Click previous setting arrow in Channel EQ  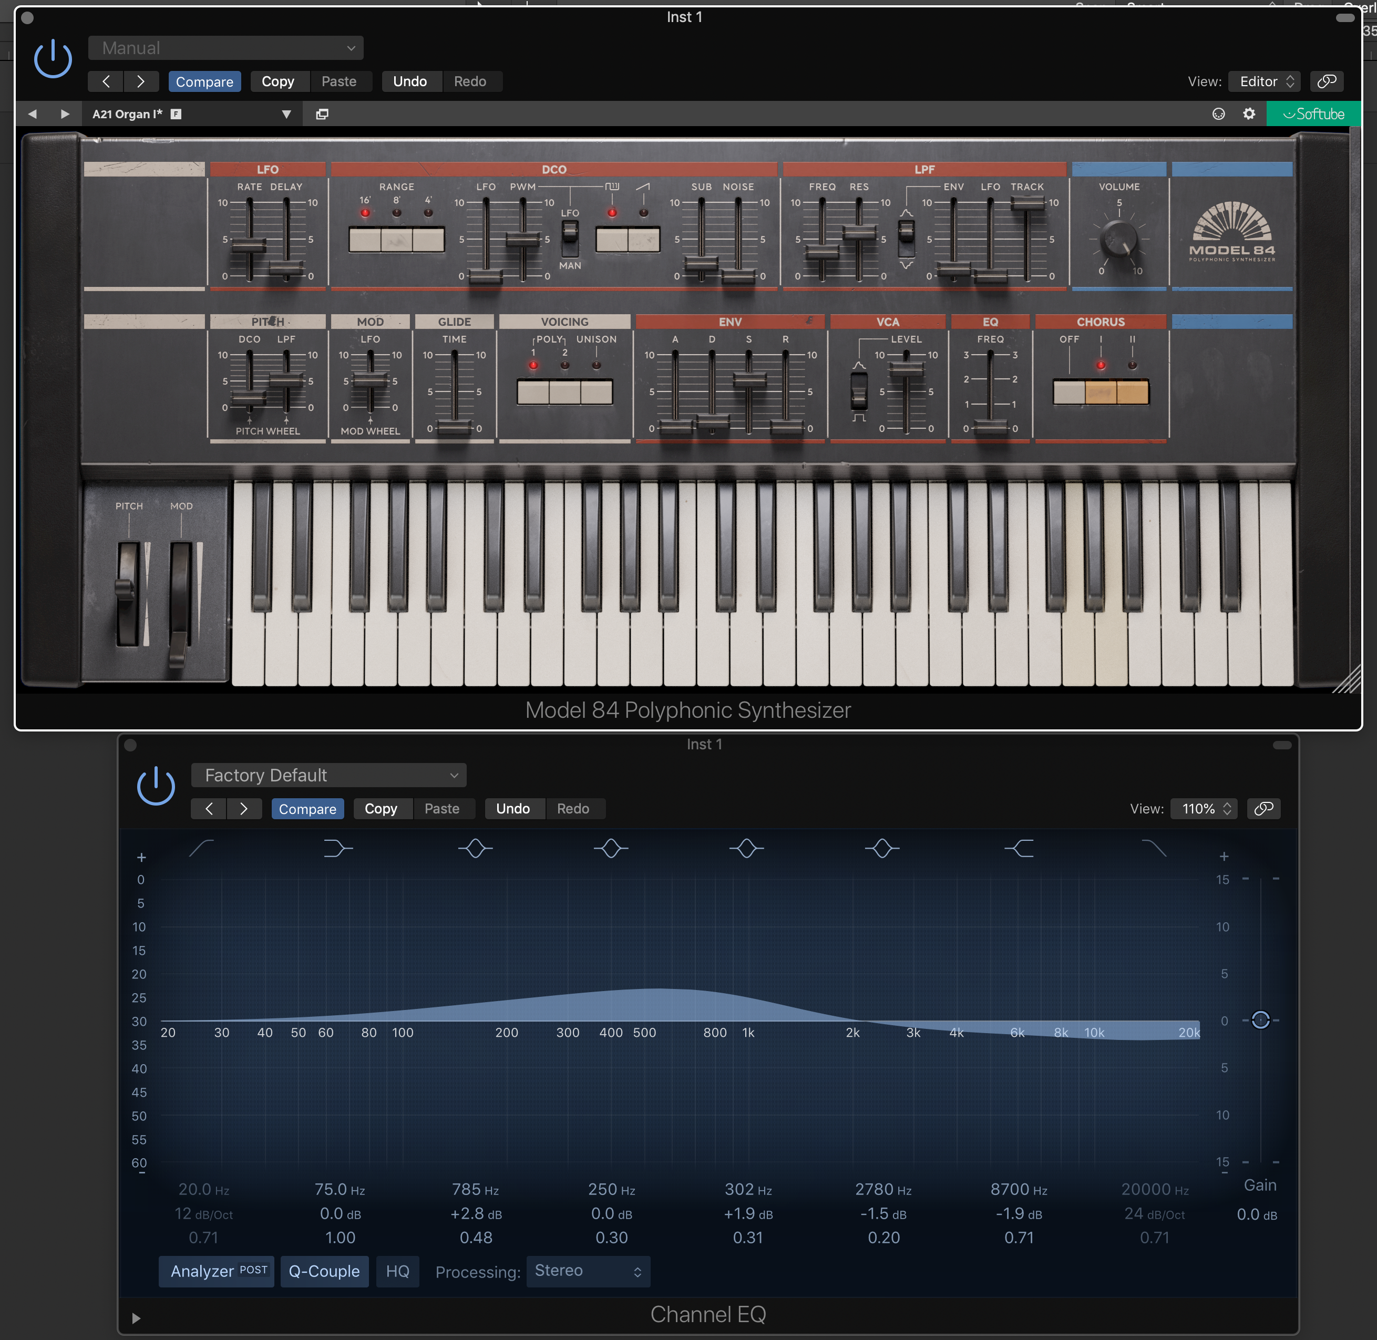(x=208, y=809)
